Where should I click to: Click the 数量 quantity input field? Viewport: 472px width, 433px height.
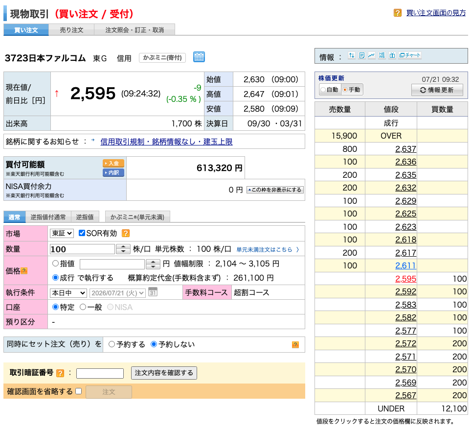pos(82,249)
